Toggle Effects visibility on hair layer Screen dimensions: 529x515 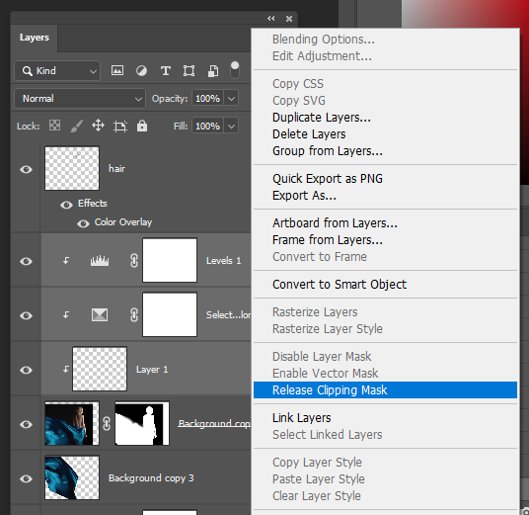(x=66, y=205)
